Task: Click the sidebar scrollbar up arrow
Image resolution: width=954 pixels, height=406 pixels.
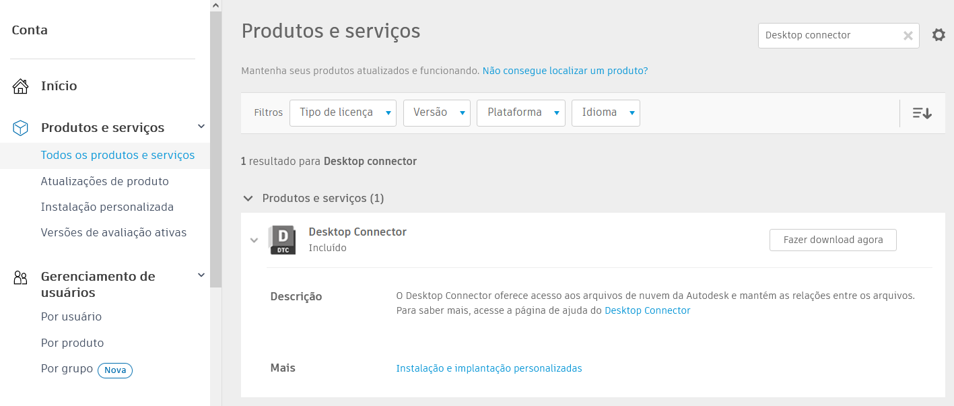Action: tap(215, 5)
